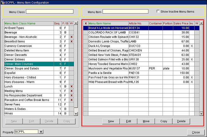Enable Show Inactive Menu Items checkbox

click(159, 12)
